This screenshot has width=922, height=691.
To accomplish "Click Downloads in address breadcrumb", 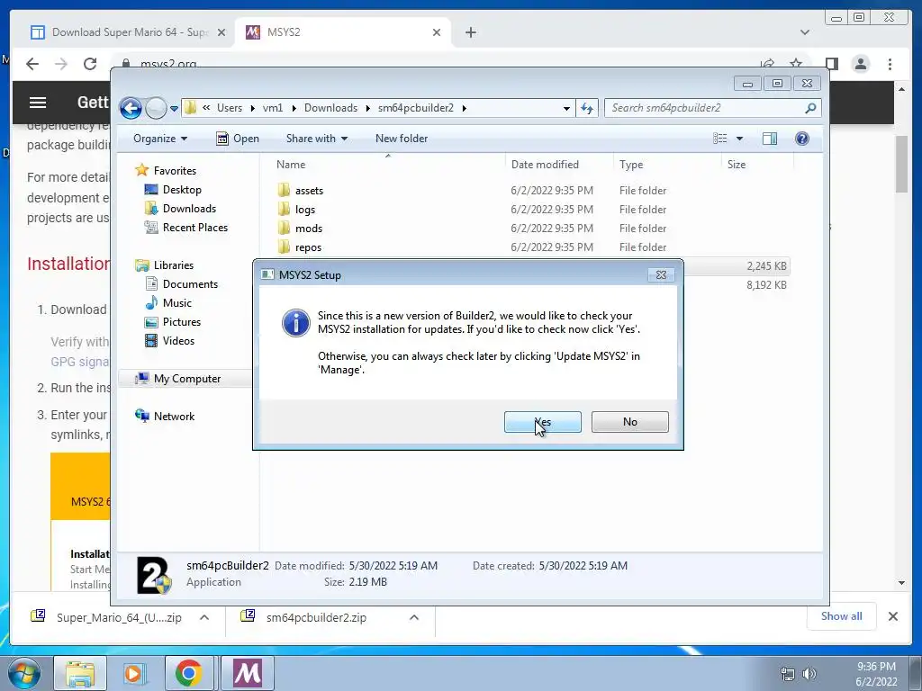I will tap(330, 108).
